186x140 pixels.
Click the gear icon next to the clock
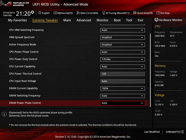click(x=33, y=12)
